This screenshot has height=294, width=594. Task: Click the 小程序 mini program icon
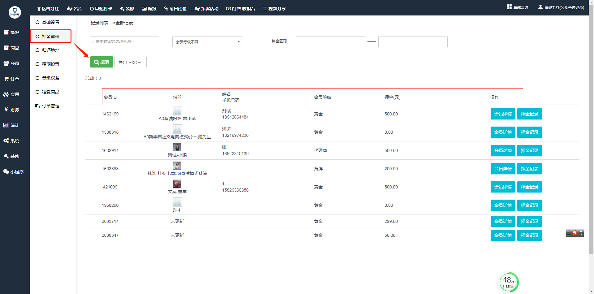coord(6,172)
